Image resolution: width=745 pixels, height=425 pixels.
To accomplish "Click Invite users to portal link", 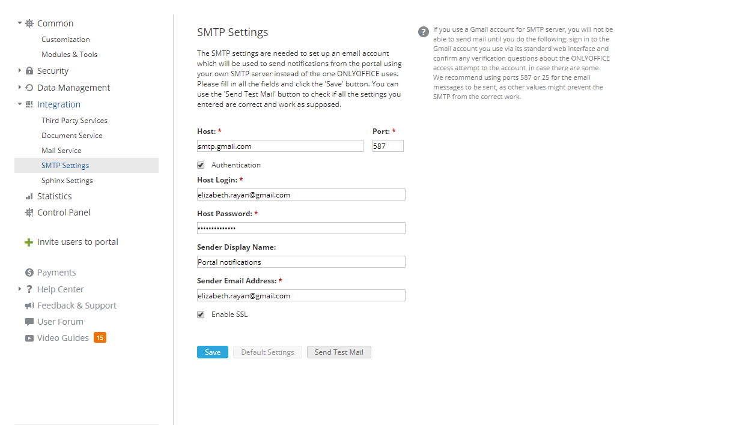I will 78,243.
